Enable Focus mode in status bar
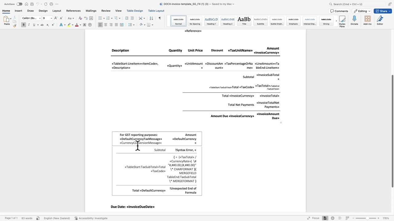394x221 pixels. click(313, 218)
